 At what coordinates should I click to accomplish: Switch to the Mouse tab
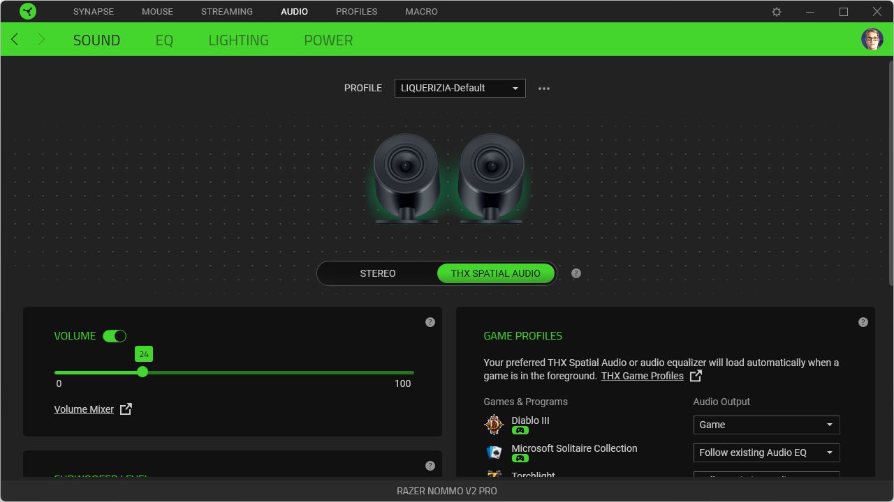tap(157, 12)
